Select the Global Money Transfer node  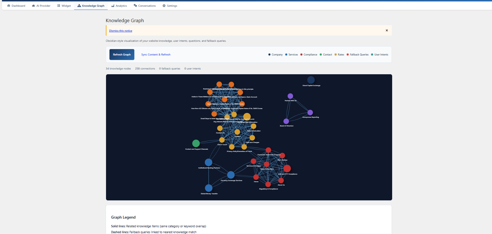point(209,188)
